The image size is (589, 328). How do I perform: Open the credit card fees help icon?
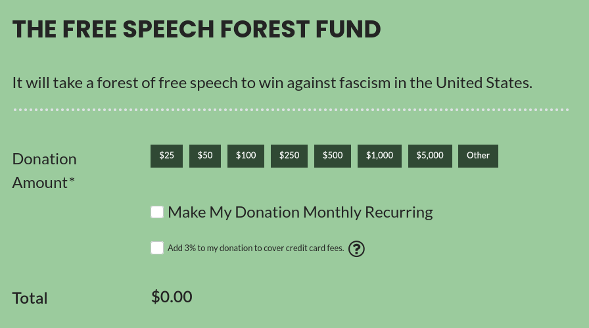tap(356, 248)
